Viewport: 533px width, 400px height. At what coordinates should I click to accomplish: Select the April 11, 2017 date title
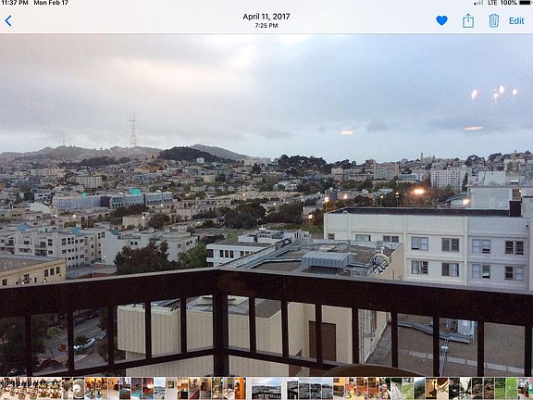(266, 17)
